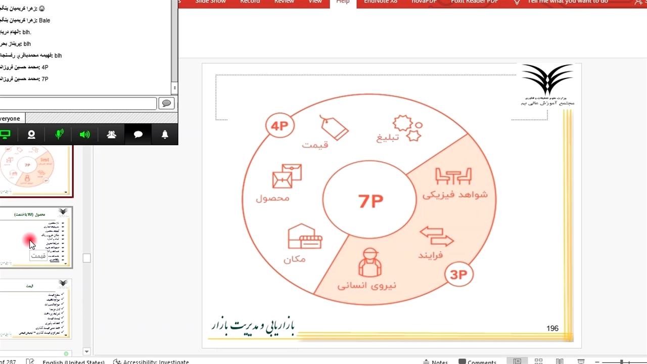The image size is (647, 364).
Task: Open the Help ribbon tab
Action: [343, 2]
